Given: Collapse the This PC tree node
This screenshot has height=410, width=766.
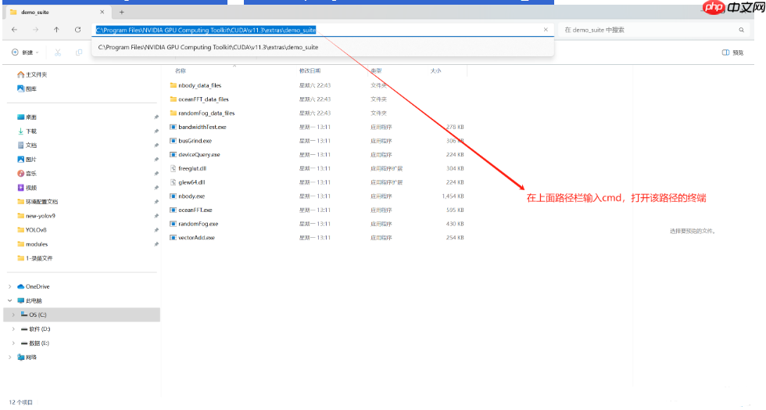Looking at the screenshot, I should 10,300.
